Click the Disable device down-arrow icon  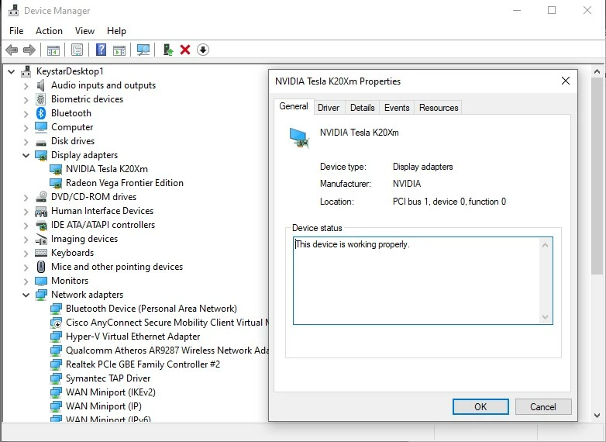pos(203,50)
